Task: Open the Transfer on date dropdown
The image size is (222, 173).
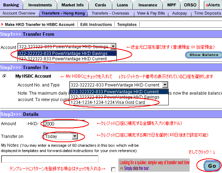Action: [61, 136]
